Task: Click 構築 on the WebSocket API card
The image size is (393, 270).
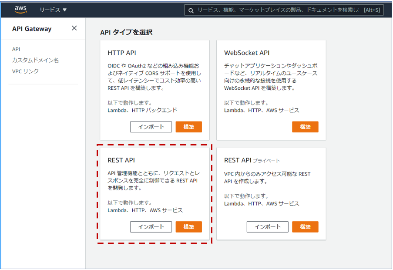Action: coord(305,127)
